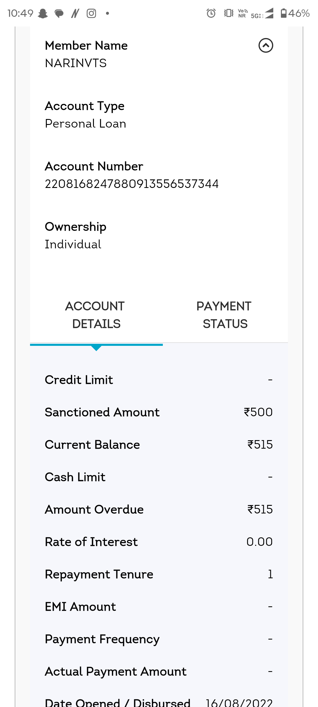Screen dimensions: 318x707
Task: Tap the Repayment Tenure row label
Action: tap(99, 574)
